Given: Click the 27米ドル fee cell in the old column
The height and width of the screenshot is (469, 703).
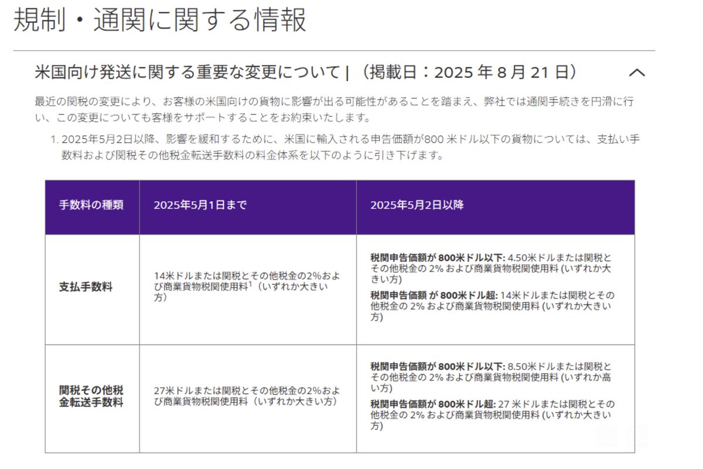Looking at the screenshot, I should point(247,395).
